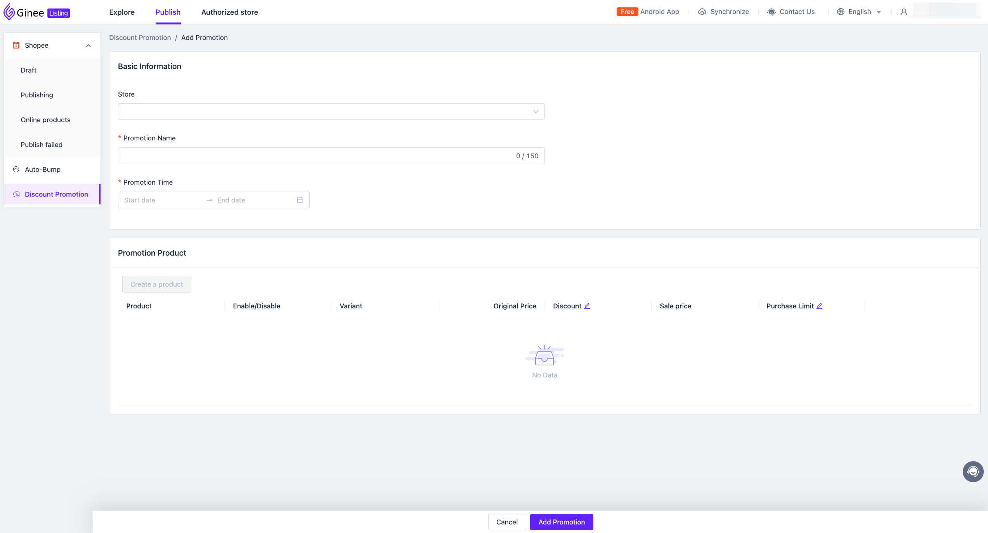Screen dimensions: 988x533
Task: Click the Listing badge next to Ginee
Action: coord(59,13)
